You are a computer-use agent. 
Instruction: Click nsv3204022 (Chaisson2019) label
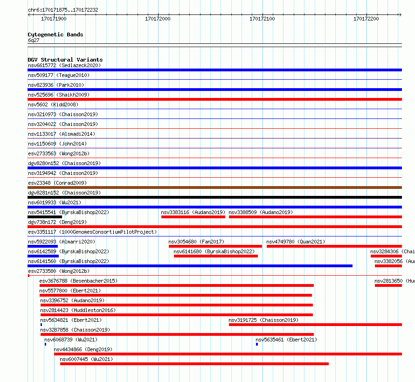point(63,124)
